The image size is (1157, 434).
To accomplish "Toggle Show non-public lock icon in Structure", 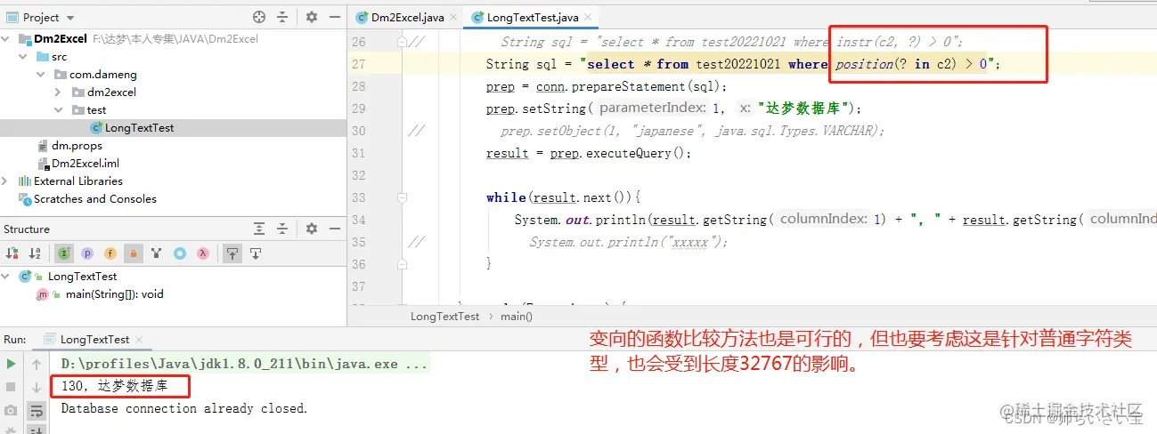I will (x=134, y=253).
